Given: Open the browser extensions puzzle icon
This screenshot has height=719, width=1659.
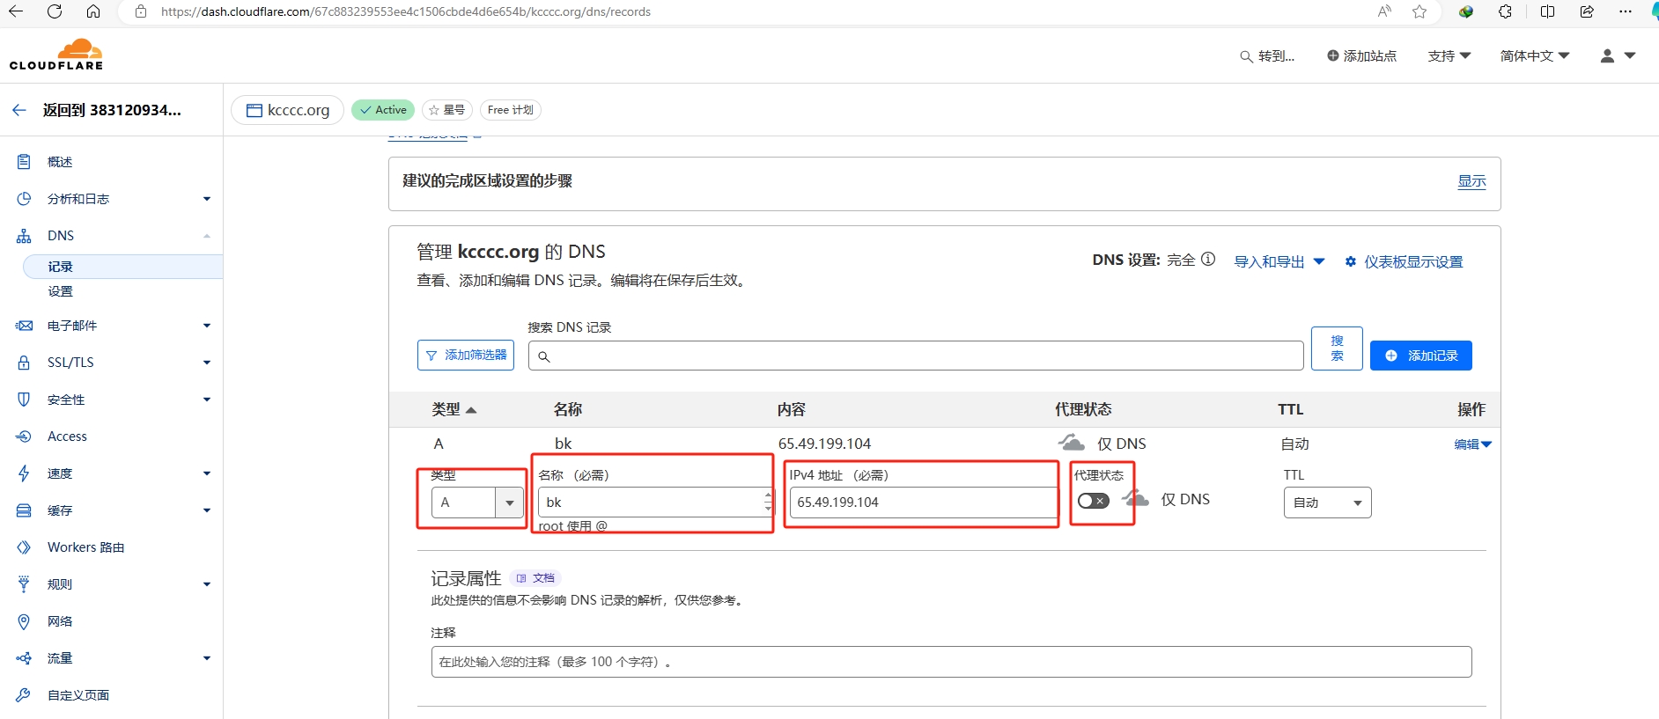Looking at the screenshot, I should click(x=1506, y=11).
